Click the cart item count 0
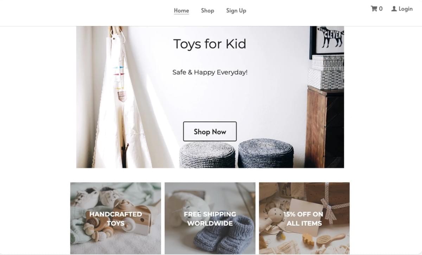The width and height of the screenshot is (422, 255). [381, 9]
